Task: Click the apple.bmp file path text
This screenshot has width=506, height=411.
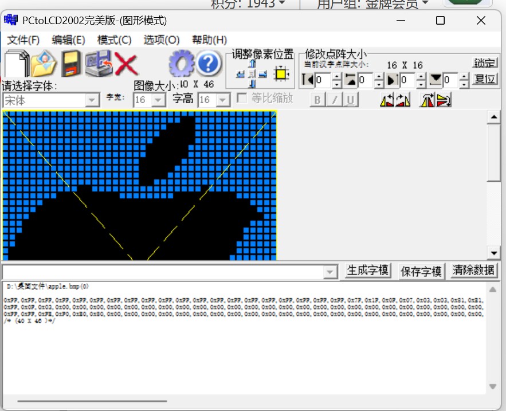Action: pyautogui.click(x=47, y=286)
